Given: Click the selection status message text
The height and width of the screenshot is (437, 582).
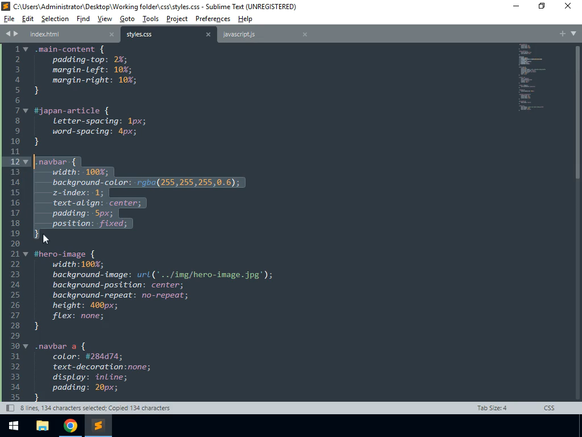Looking at the screenshot, I should click(x=95, y=408).
